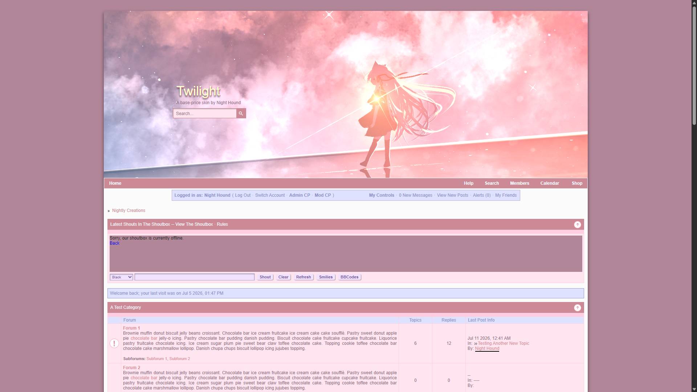Viewport: 697px width, 392px height.
Task: Collapse the shoutbox section arrow icon
Action: [x=577, y=225]
